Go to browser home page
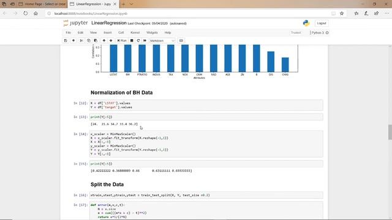This screenshot has height=220, width=392. (36, 13)
